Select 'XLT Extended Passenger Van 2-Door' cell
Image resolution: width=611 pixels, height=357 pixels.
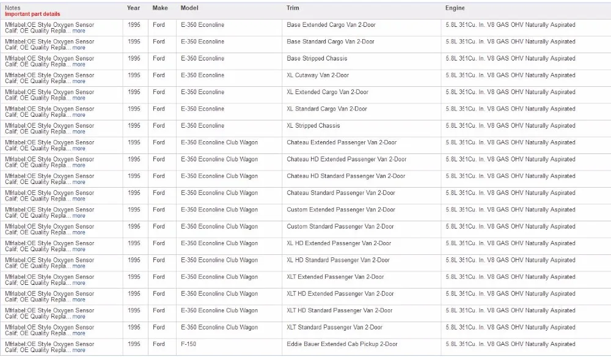coord(335,277)
